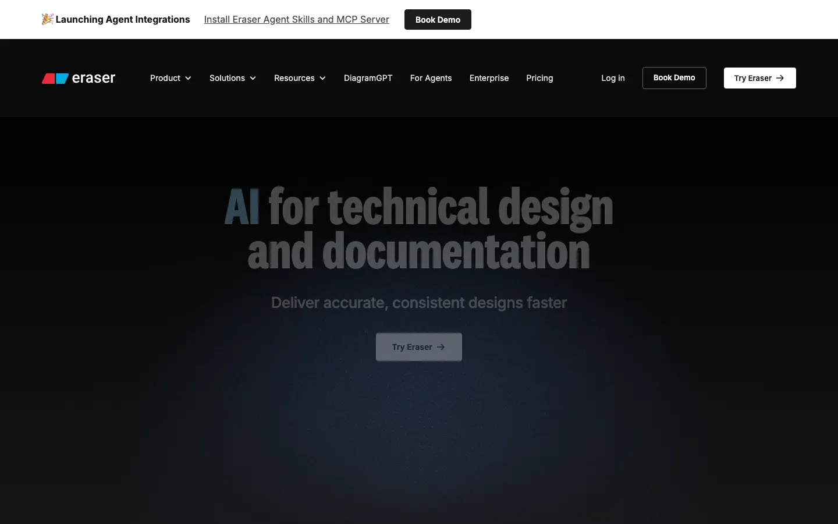Click the white Try Eraser navbar button
The height and width of the screenshot is (524, 838).
(x=752, y=78)
